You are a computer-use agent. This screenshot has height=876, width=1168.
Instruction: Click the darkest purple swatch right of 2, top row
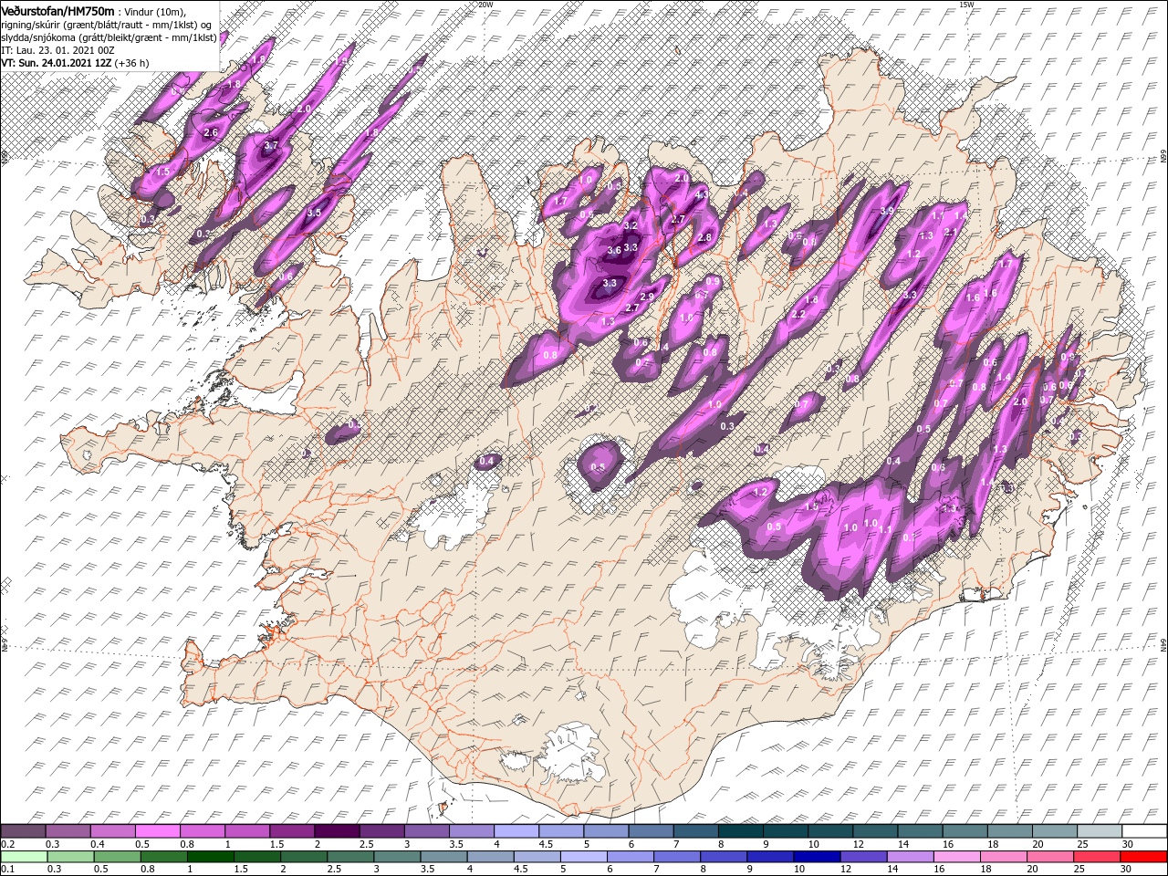point(337,831)
